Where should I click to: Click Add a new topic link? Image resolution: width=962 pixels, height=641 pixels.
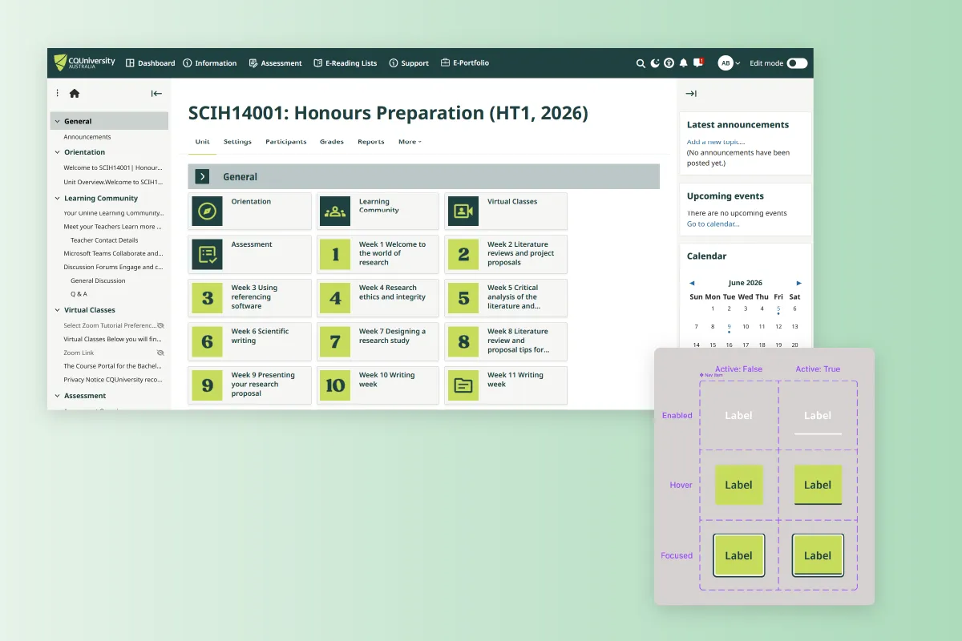tap(716, 142)
